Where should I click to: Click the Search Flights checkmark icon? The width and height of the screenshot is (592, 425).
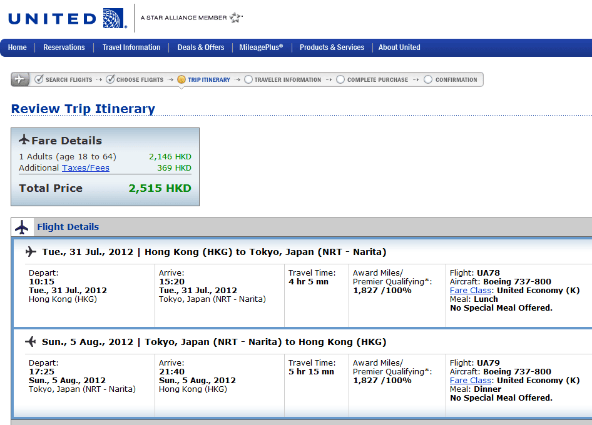coord(39,79)
